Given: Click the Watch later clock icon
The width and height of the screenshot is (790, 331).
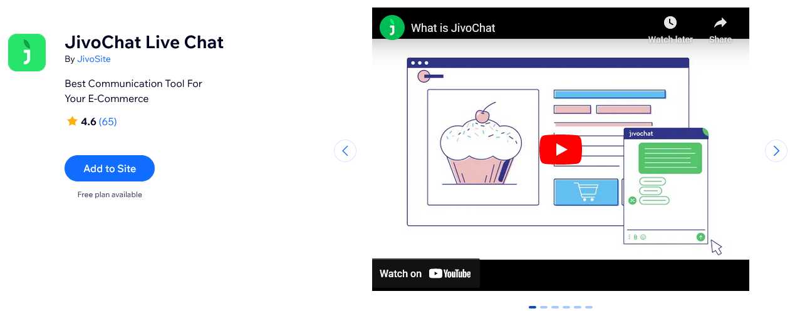Looking at the screenshot, I should click(x=670, y=23).
